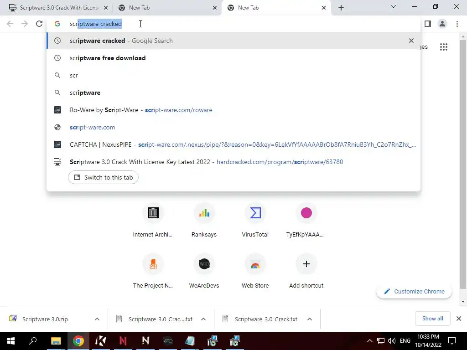Open CAPTCHA NexusPIPE suggestion
This screenshot has height=350, width=467.
coord(233,144)
